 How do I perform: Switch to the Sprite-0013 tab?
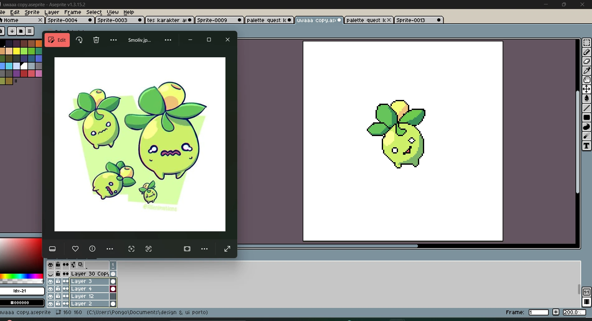(419, 20)
